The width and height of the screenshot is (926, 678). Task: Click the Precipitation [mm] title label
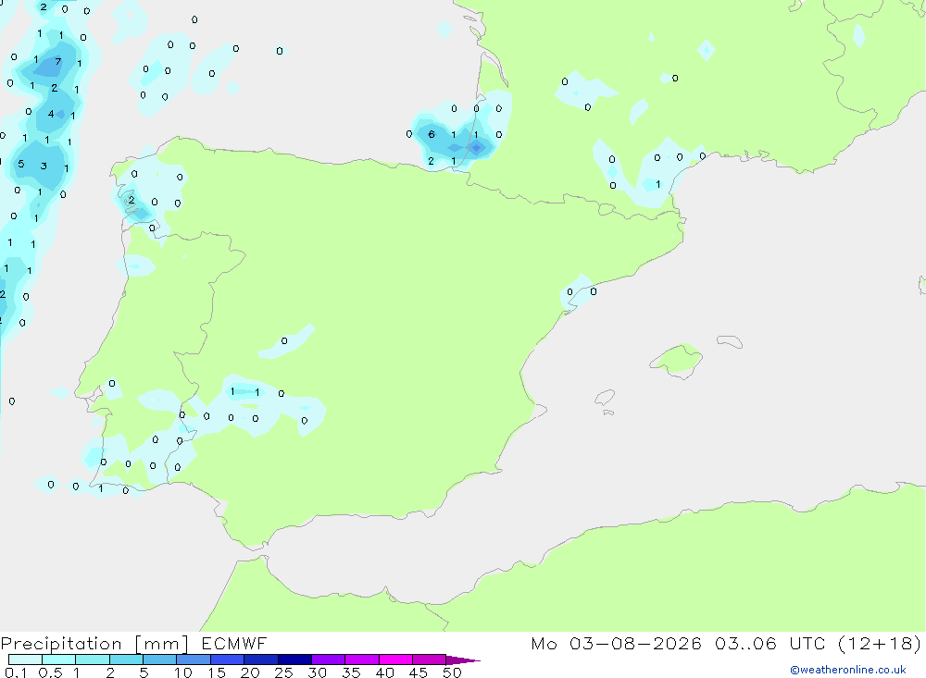[x=94, y=644]
